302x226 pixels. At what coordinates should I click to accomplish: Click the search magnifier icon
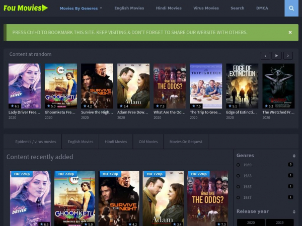click(x=291, y=8)
